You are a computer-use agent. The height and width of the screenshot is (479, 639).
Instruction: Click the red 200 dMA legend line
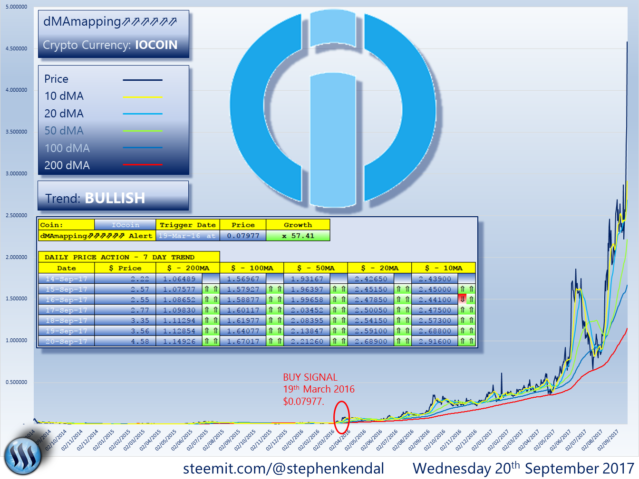click(x=143, y=165)
